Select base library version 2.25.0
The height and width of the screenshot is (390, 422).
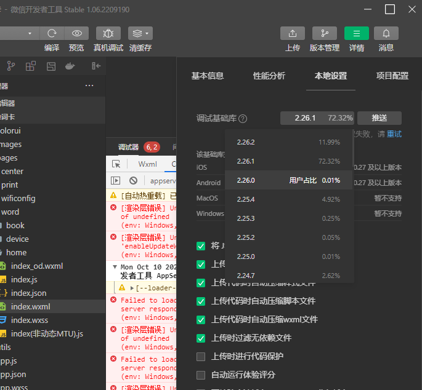click(288, 257)
